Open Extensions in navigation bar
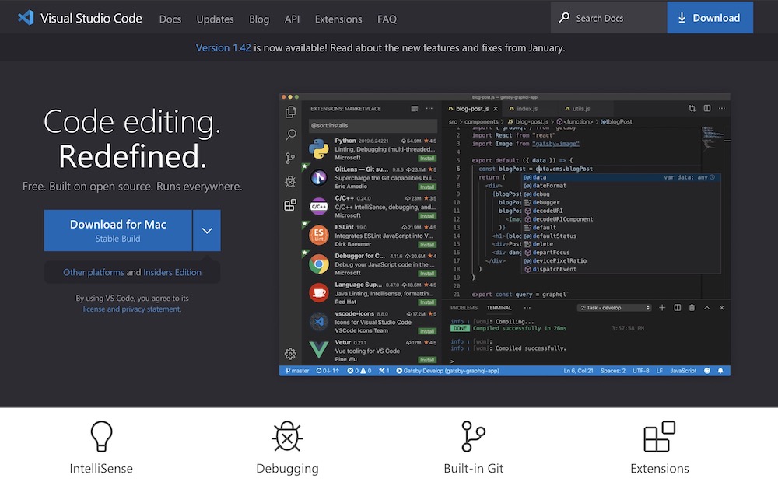 pos(338,19)
